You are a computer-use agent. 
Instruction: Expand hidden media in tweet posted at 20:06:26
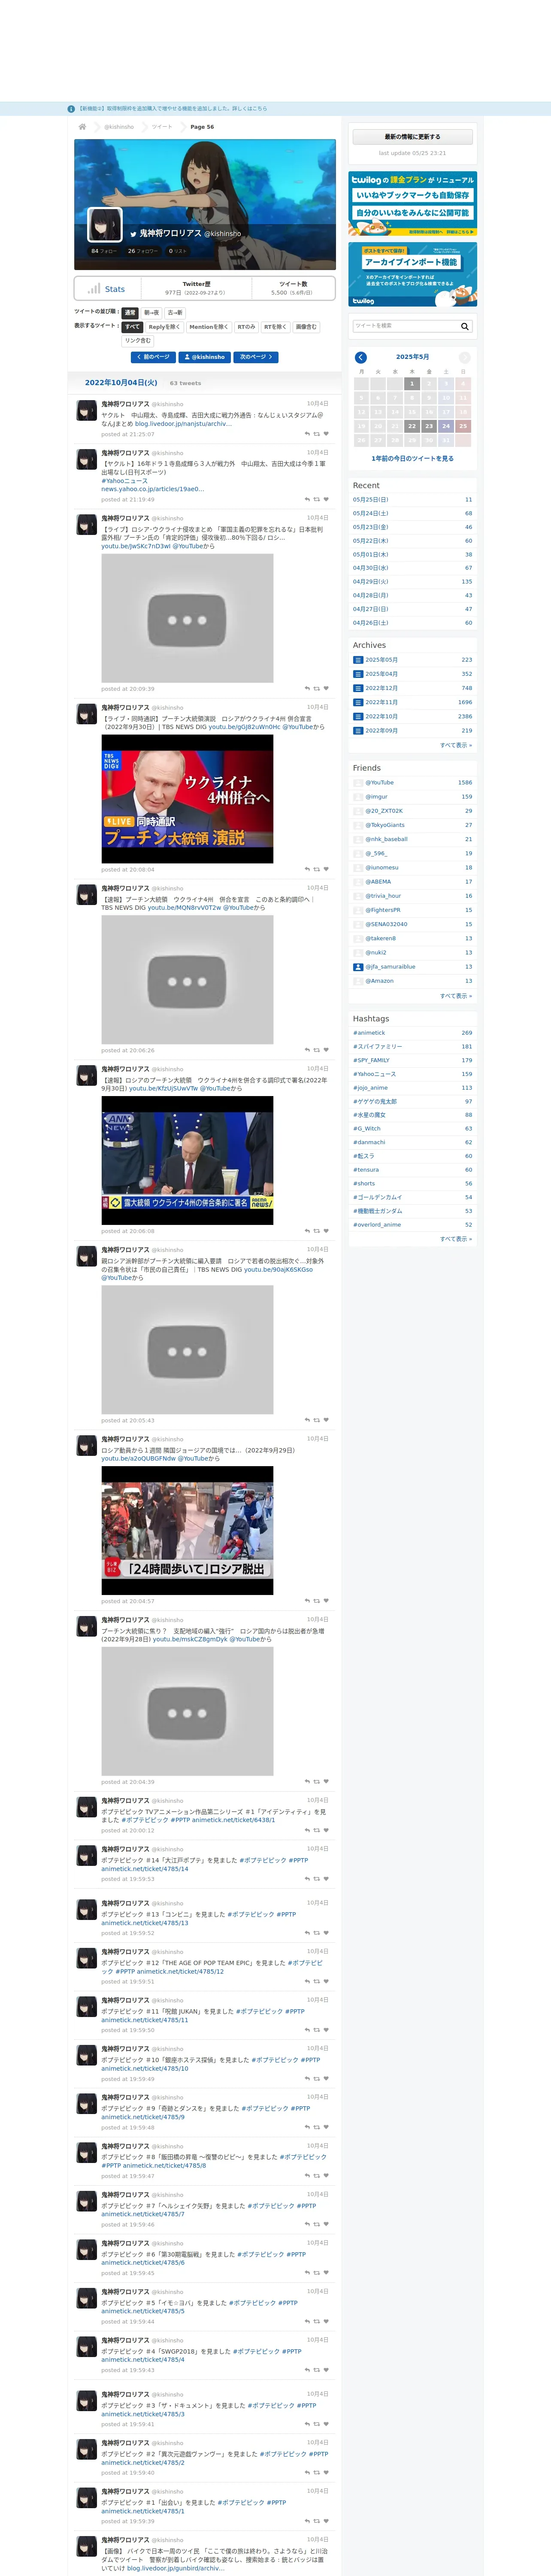point(187,980)
